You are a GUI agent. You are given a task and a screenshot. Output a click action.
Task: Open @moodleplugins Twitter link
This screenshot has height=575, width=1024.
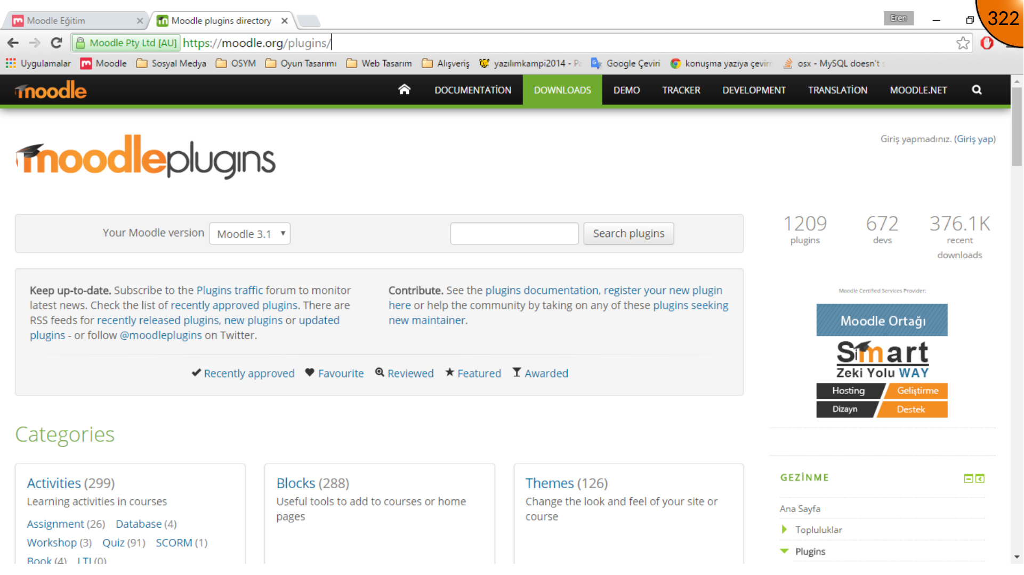pos(161,335)
